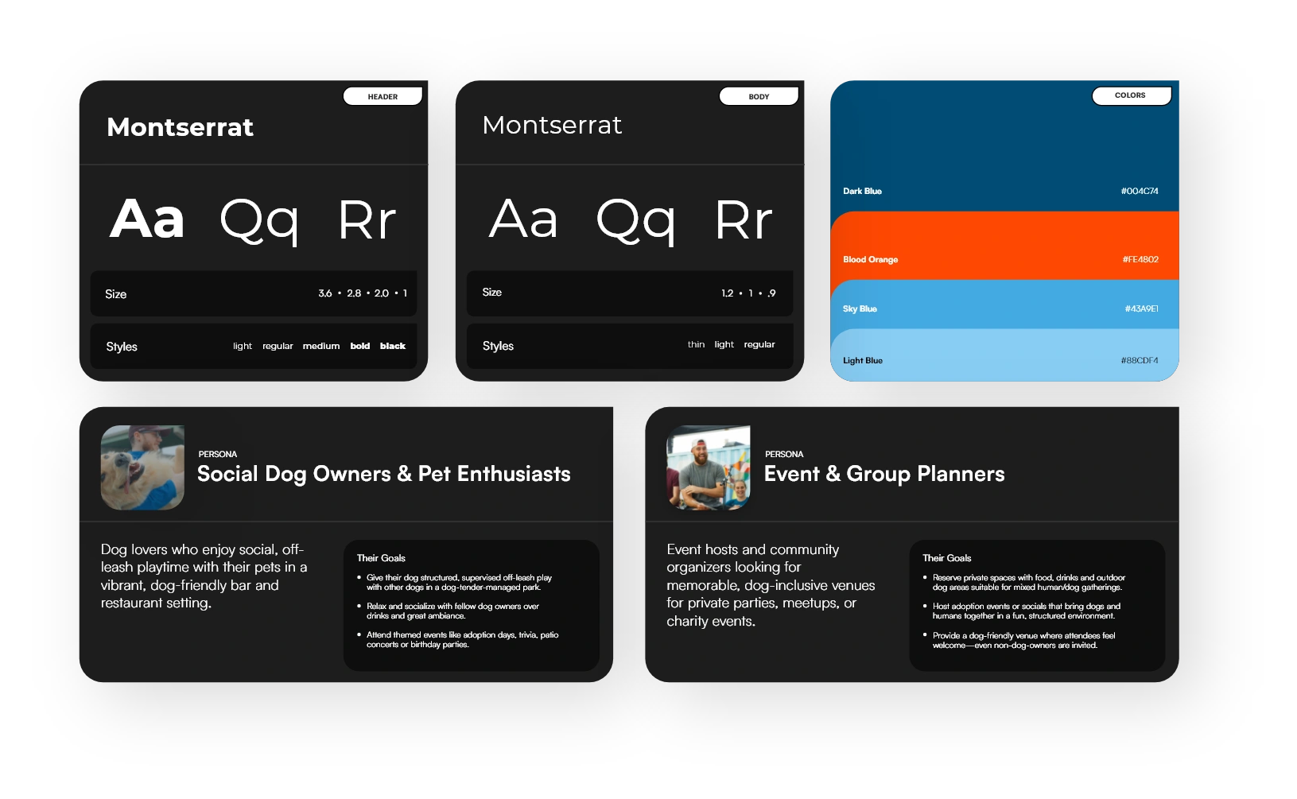
Task: Select the 'thin' style in body card
Action: (696, 345)
